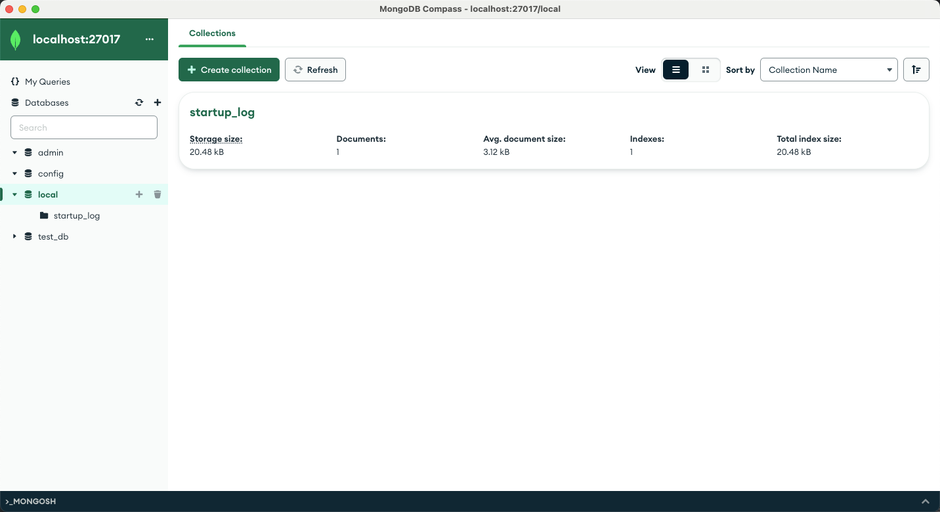Click the startup_log folder icon
The height and width of the screenshot is (512, 940).
click(44, 216)
